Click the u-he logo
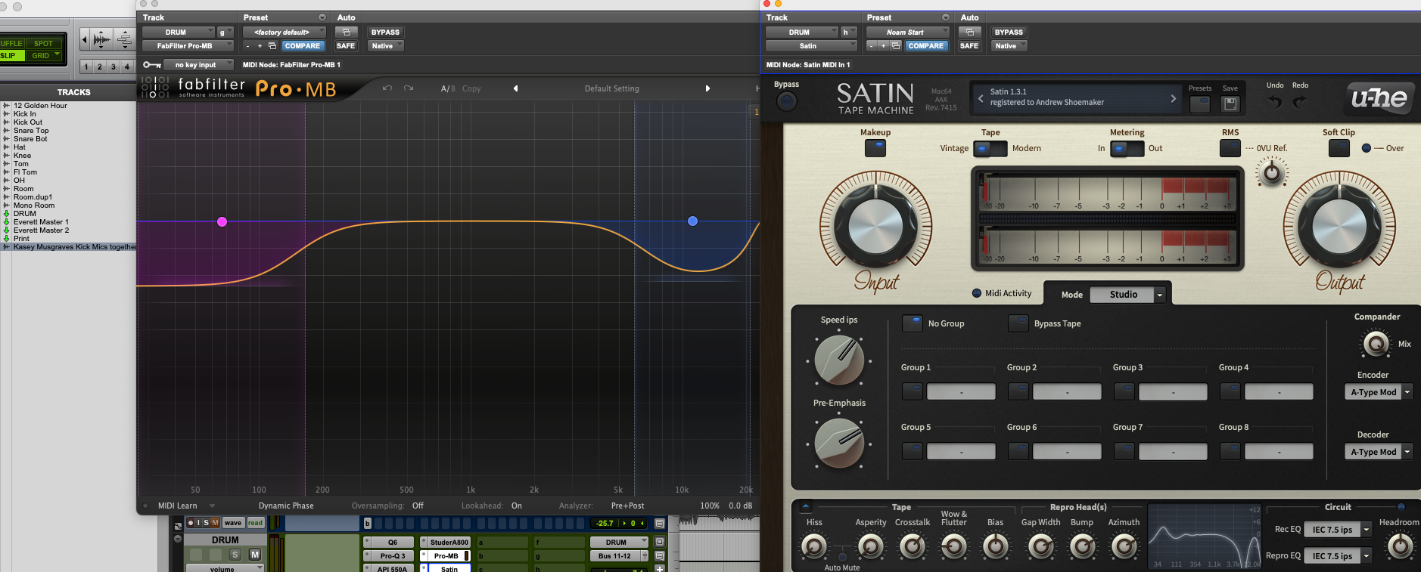This screenshot has height=572, width=1421. click(1379, 98)
